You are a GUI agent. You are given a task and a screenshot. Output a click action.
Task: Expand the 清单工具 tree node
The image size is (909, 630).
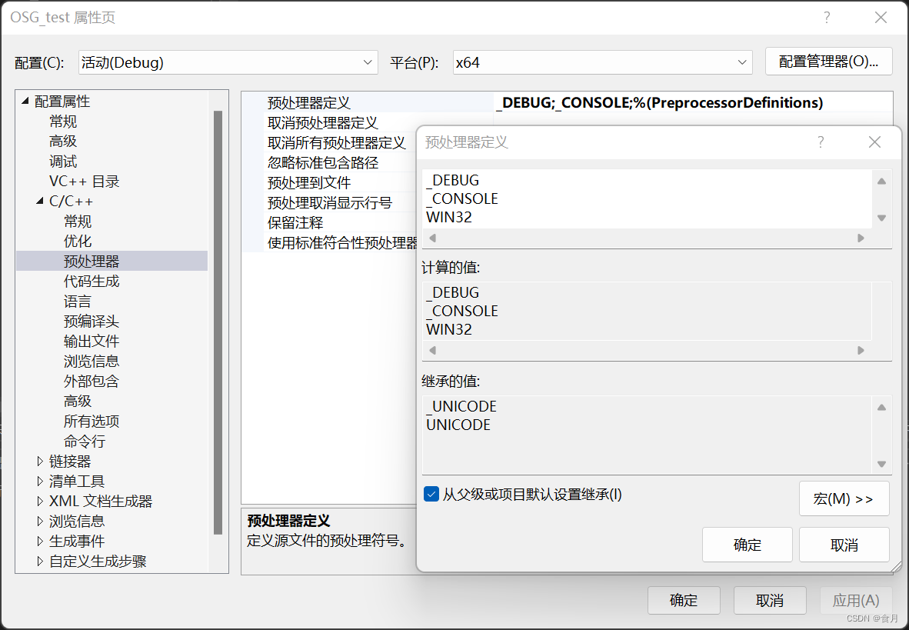point(39,481)
